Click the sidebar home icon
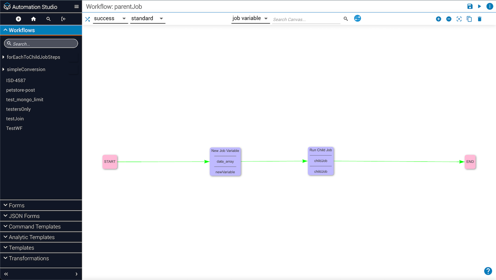 33,19
